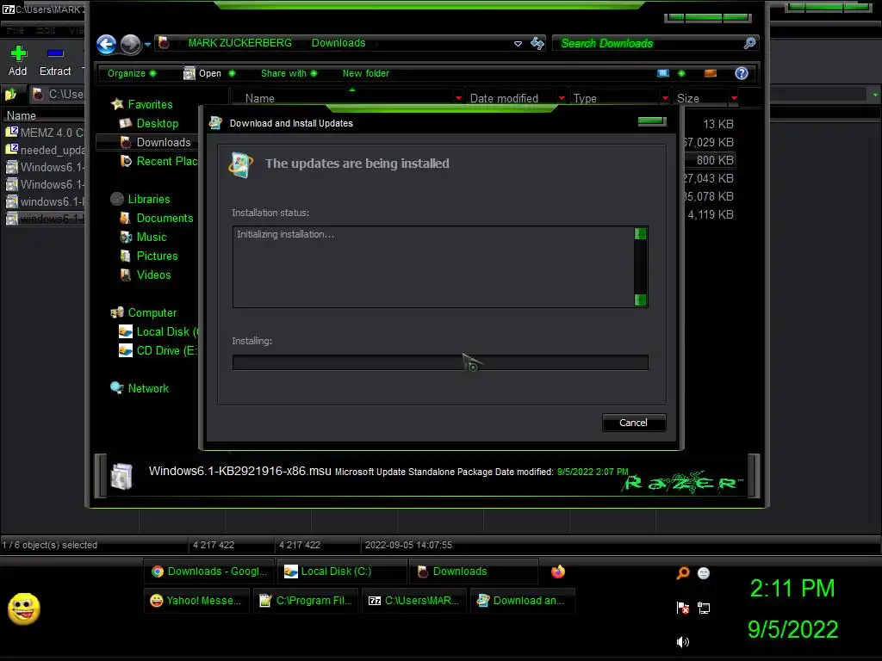882x661 pixels.
Task: Click New folder in Explorer toolbar
Action: (x=365, y=74)
